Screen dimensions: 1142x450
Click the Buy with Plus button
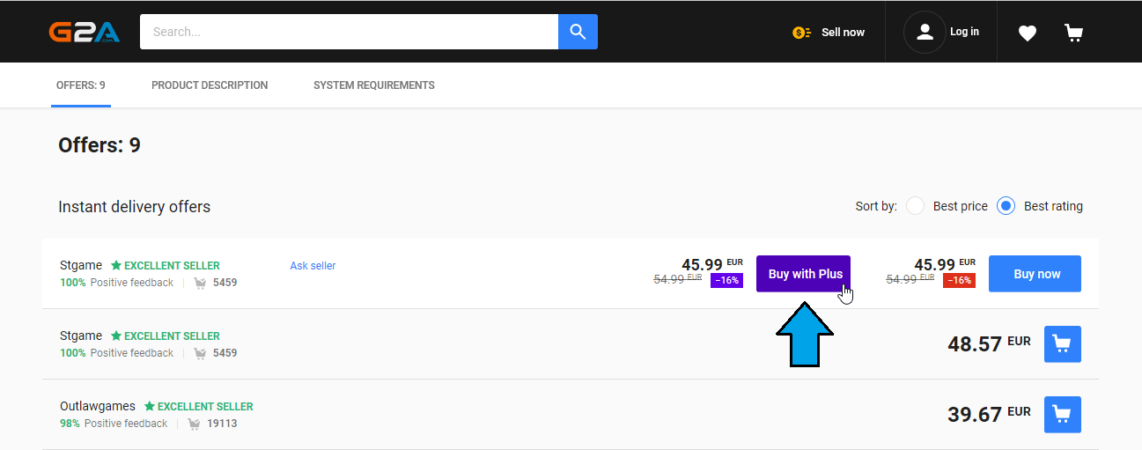(x=803, y=274)
